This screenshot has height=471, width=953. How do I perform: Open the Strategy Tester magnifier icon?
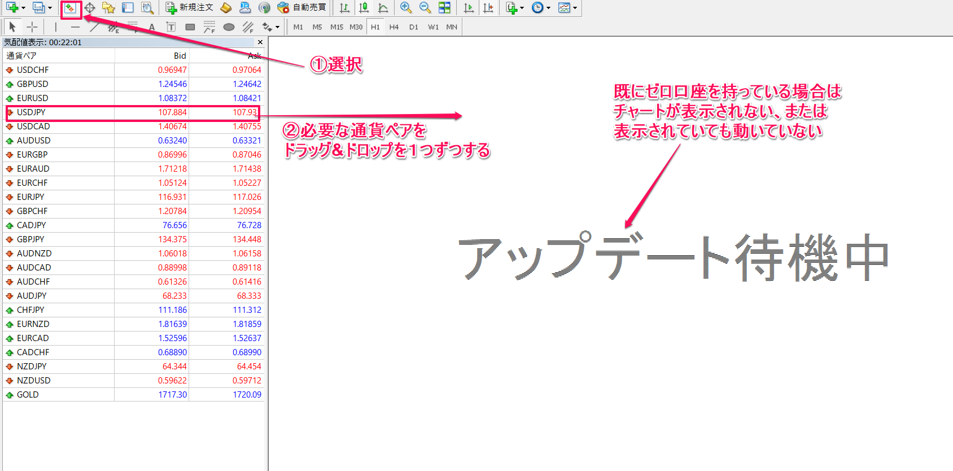click(147, 8)
